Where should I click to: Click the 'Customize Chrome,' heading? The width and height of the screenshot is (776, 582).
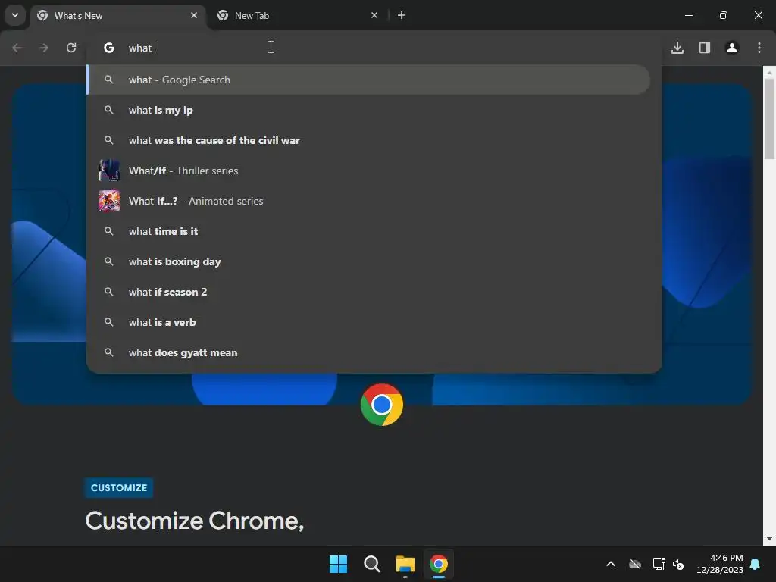[x=195, y=521]
